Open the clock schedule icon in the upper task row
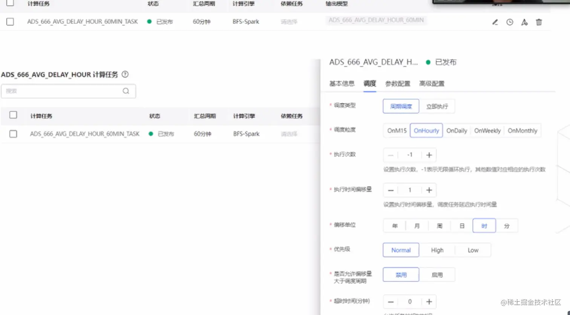The image size is (570, 315). (510, 22)
